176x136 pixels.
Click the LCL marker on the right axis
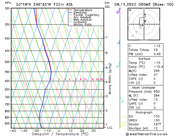pyautogui.click(x=110, y=128)
